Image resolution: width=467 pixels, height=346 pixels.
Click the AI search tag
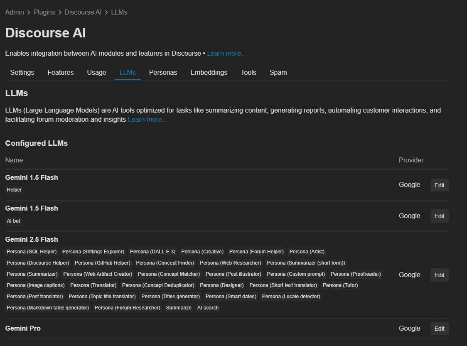pyautogui.click(x=208, y=308)
